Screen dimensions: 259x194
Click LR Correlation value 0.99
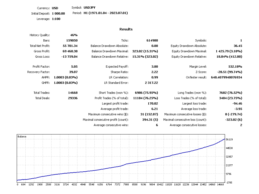(155, 77)
